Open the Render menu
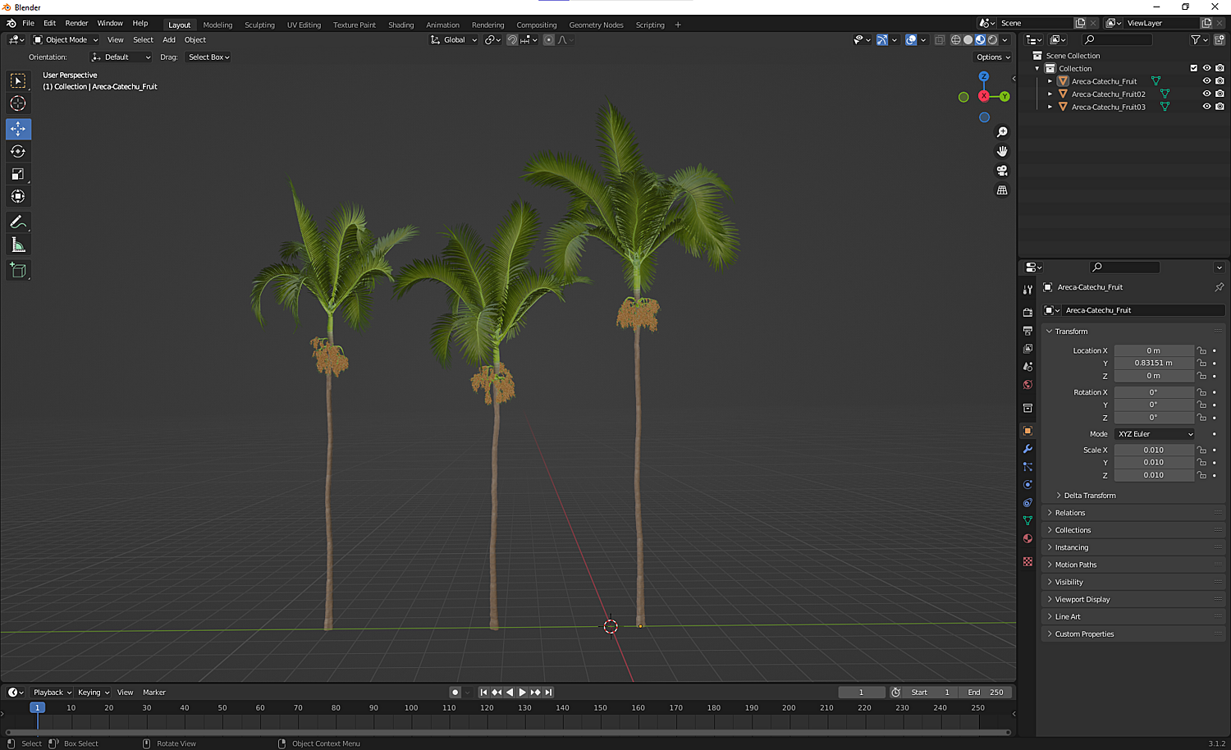This screenshot has height=750, width=1231. pyautogui.click(x=76, y=24)
